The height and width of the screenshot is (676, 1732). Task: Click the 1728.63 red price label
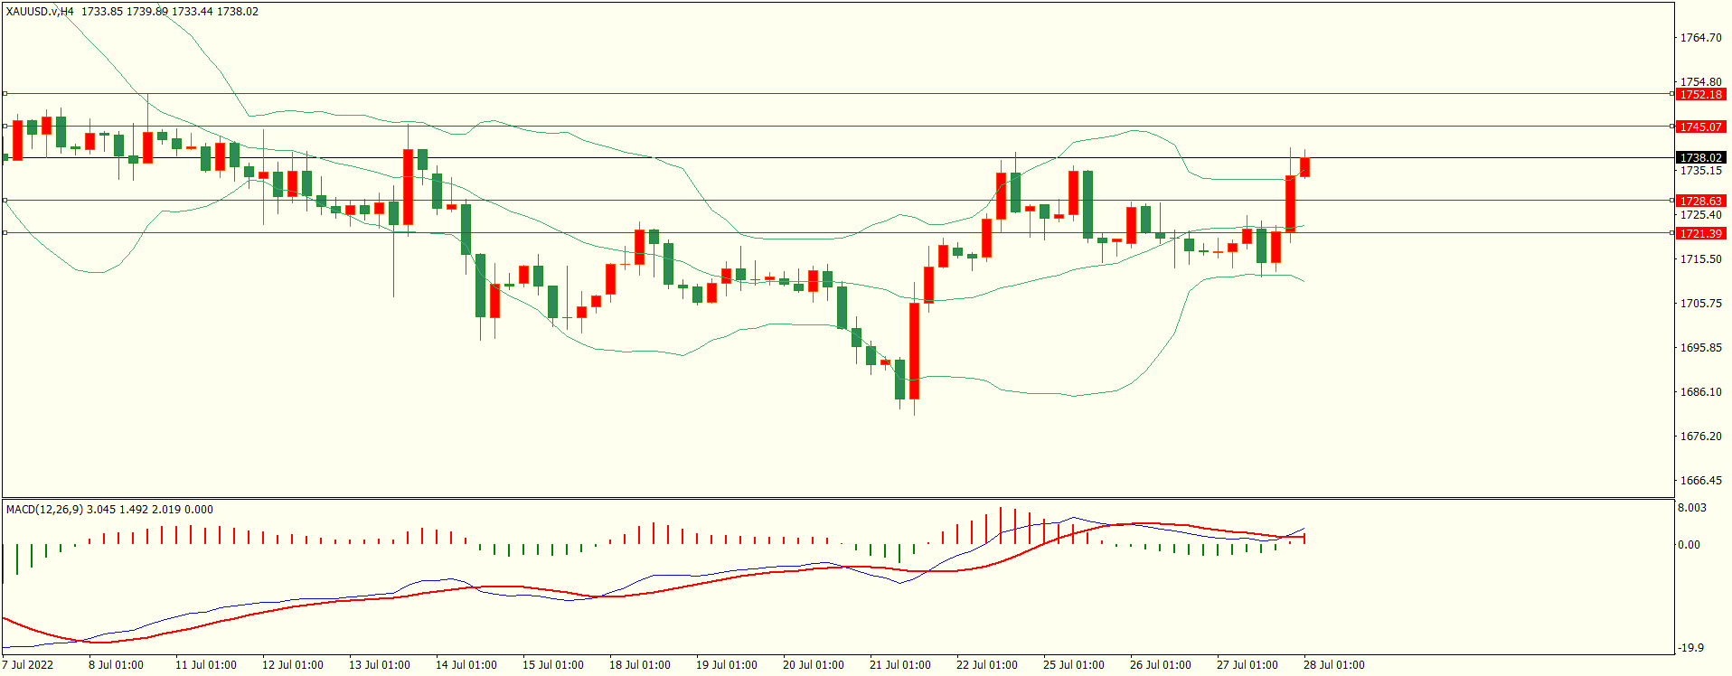[1700, 202]
